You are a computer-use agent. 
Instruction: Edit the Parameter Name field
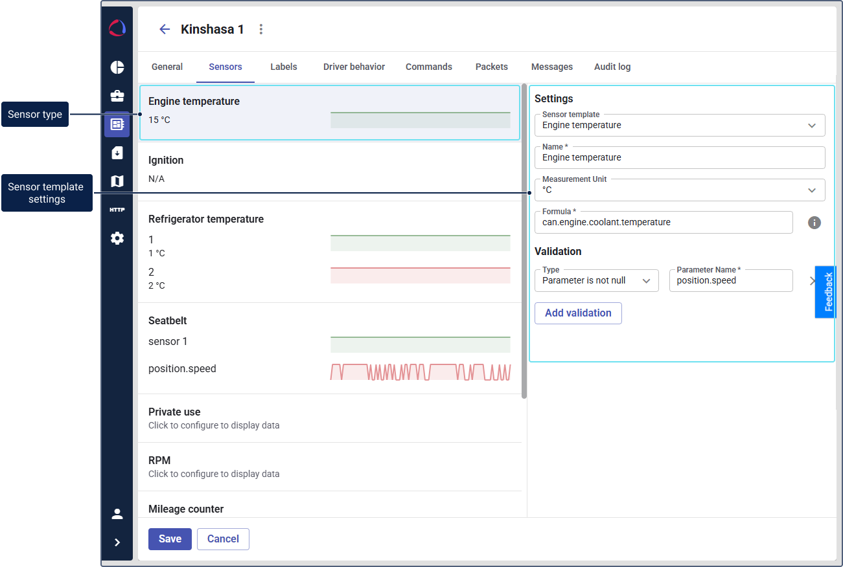[x=731, y=281]
